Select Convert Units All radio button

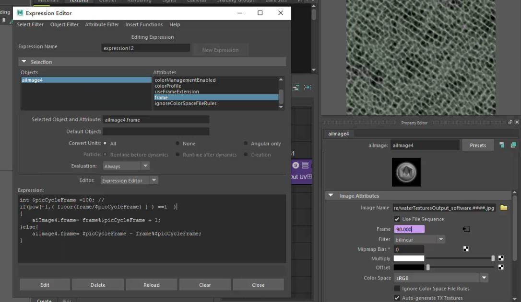tap(105, 143)
